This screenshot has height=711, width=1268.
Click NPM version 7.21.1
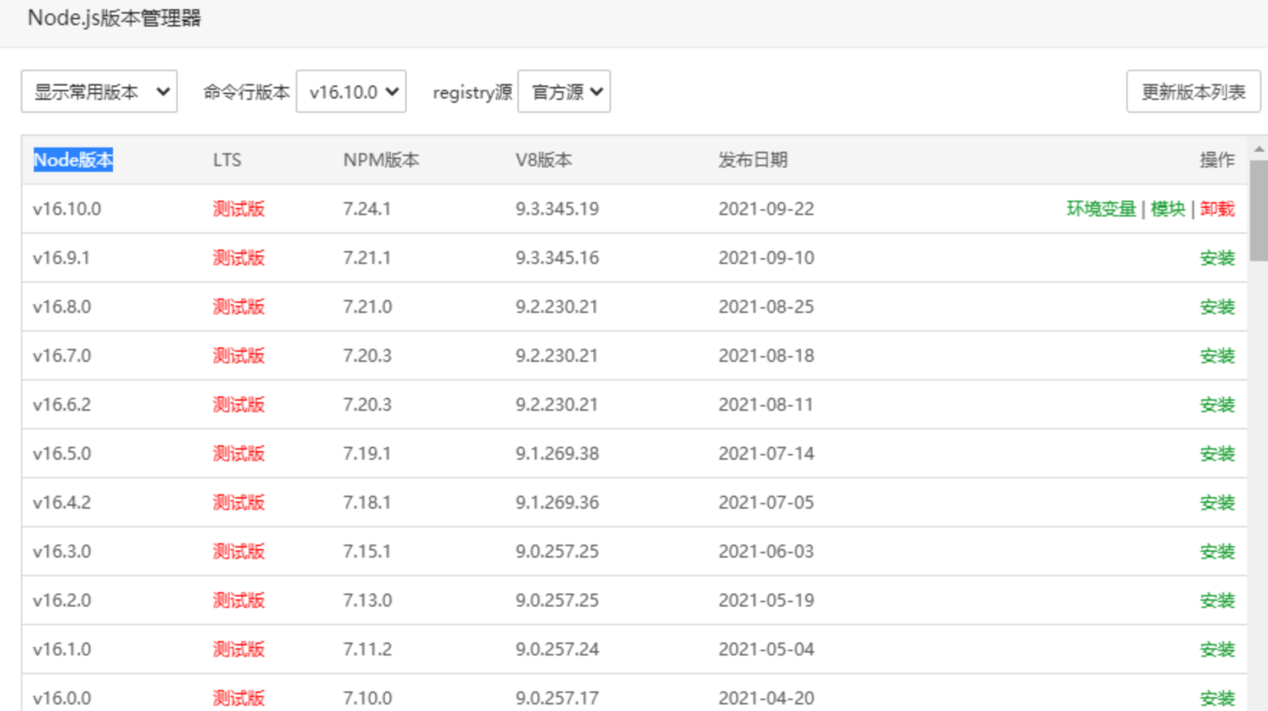point(367,258)
